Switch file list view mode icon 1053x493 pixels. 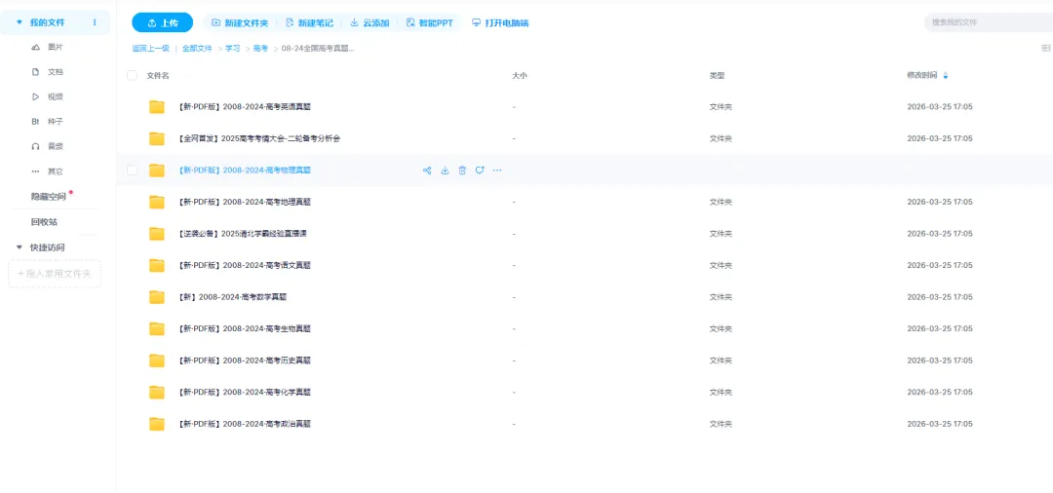1045,49
